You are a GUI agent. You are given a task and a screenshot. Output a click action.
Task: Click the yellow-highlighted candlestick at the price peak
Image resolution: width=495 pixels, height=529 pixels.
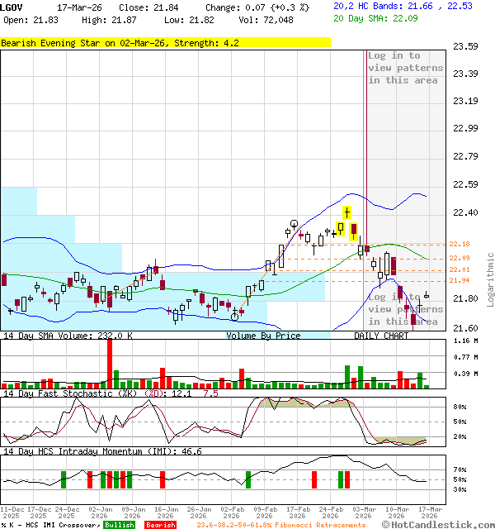(347, 213)
